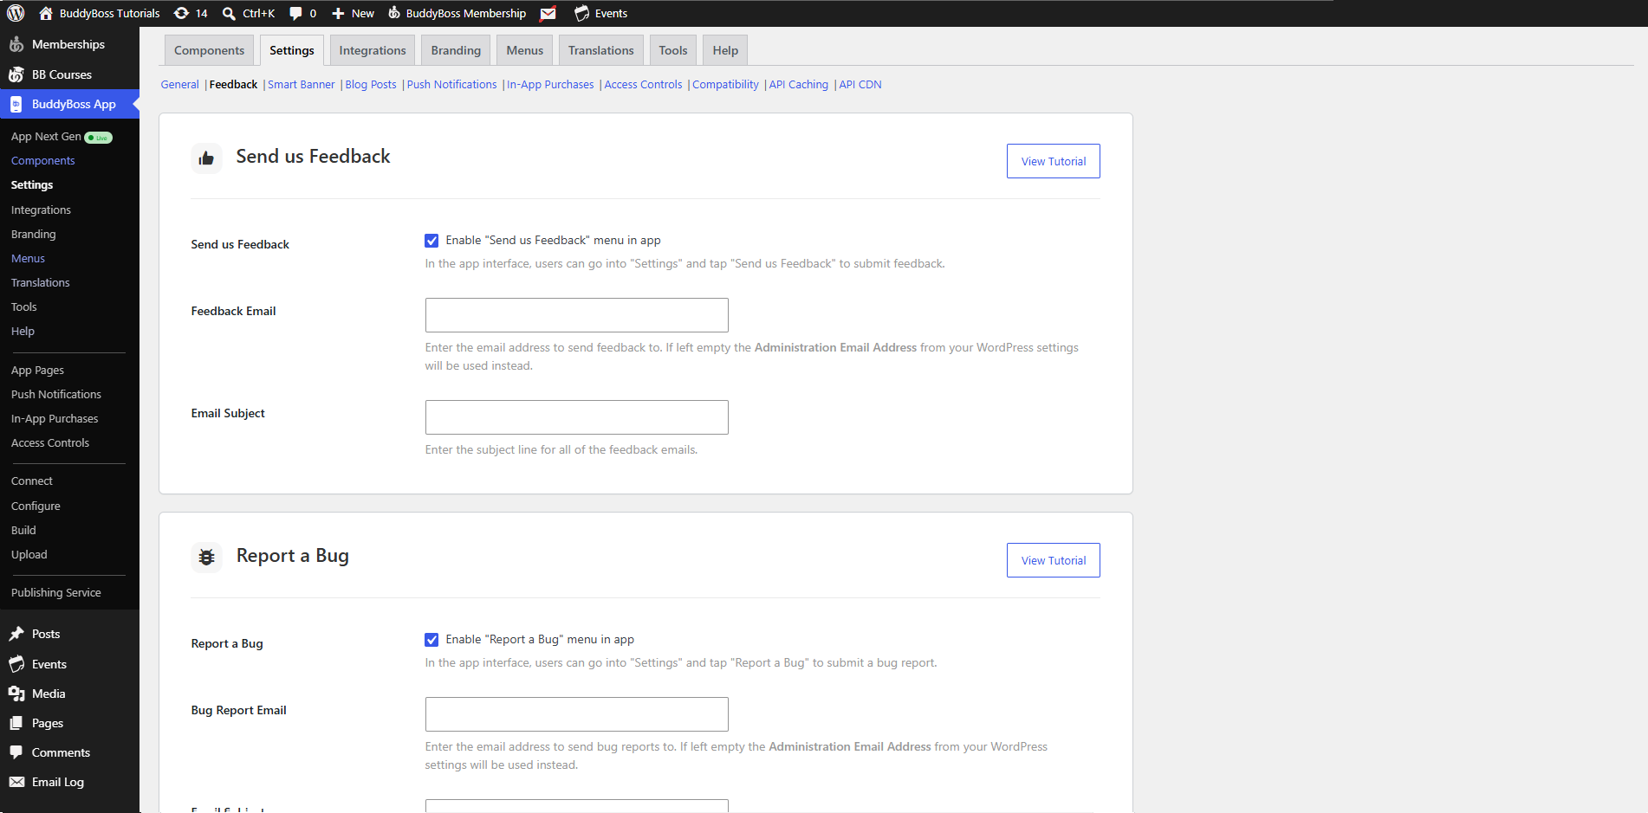Viewport: 1648px width, 813px height.
Task: Focus the Feedback Email input field
Action: (x=577, y=315)
